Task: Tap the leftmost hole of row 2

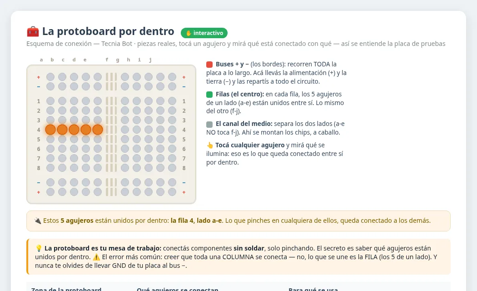Action: coord(50,110)
